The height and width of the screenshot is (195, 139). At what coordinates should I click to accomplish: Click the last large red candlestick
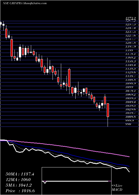point(108,110)
